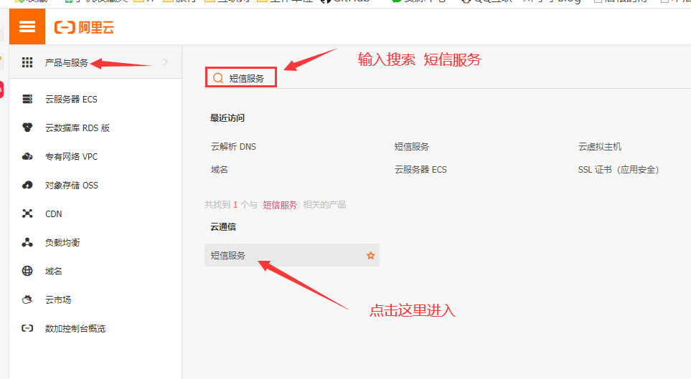Click the 对象存储 OSS icon

(x=27, y=185)
